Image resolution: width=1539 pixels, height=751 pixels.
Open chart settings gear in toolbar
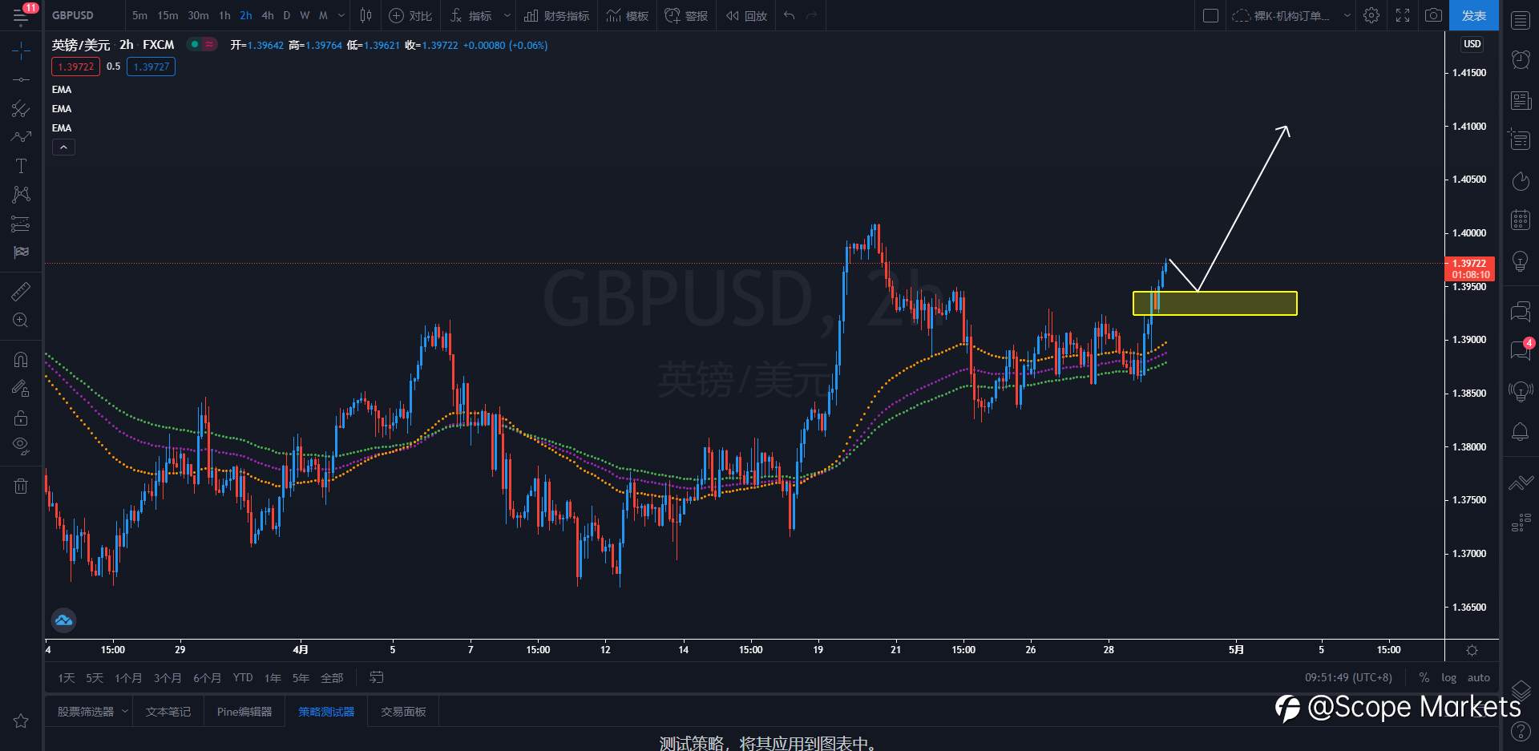(x=1372, y=15)
